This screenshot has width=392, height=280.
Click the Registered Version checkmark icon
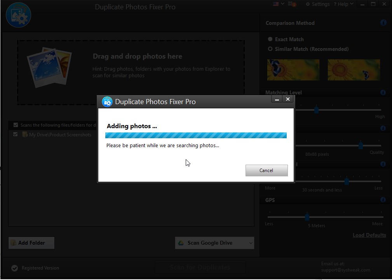click(14, 268)
